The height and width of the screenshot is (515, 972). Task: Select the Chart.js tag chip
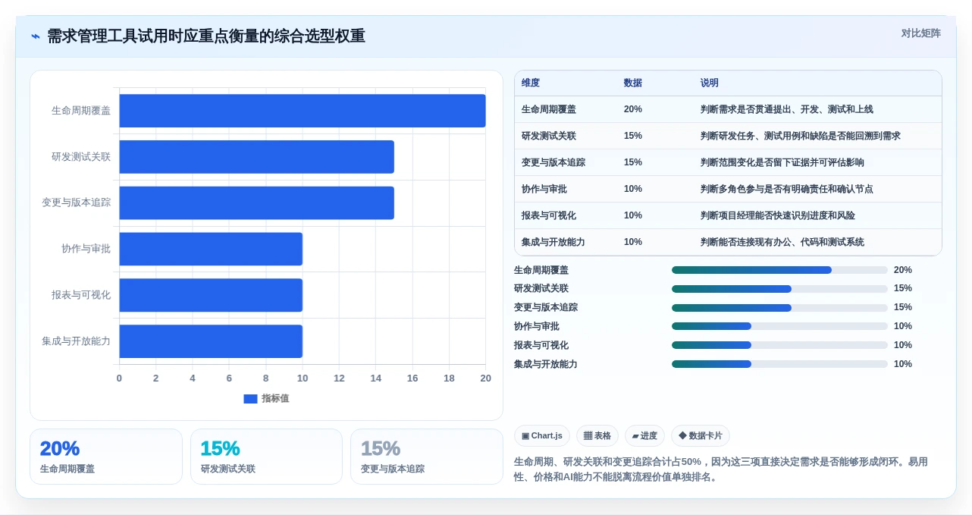point(542,435)
